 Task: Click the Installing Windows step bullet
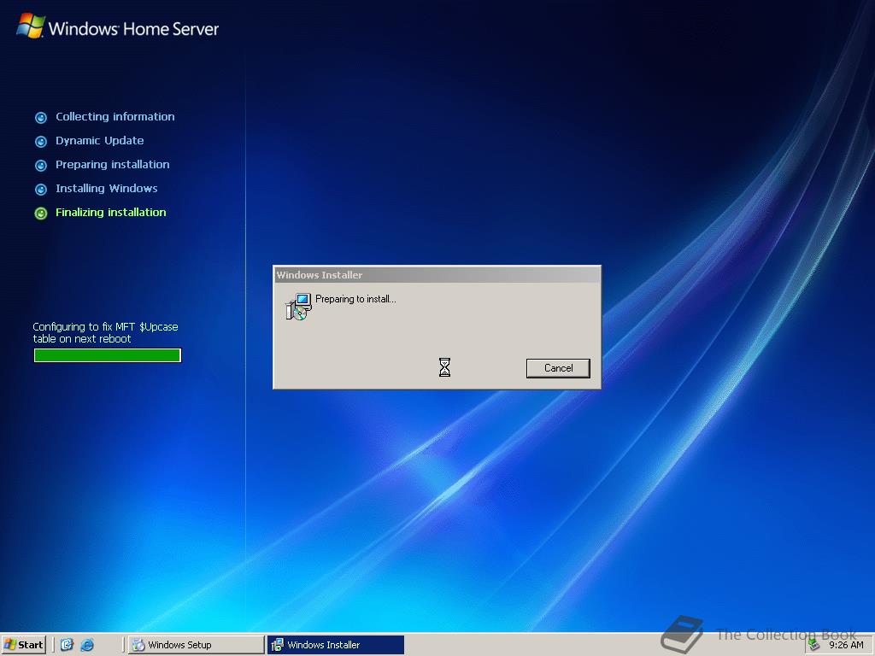[x=41, y=190]
